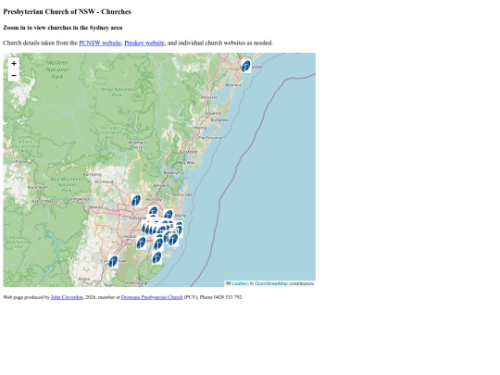Click the Katoomba label on the map
500x375 pixels.
[x=42, y=201]
